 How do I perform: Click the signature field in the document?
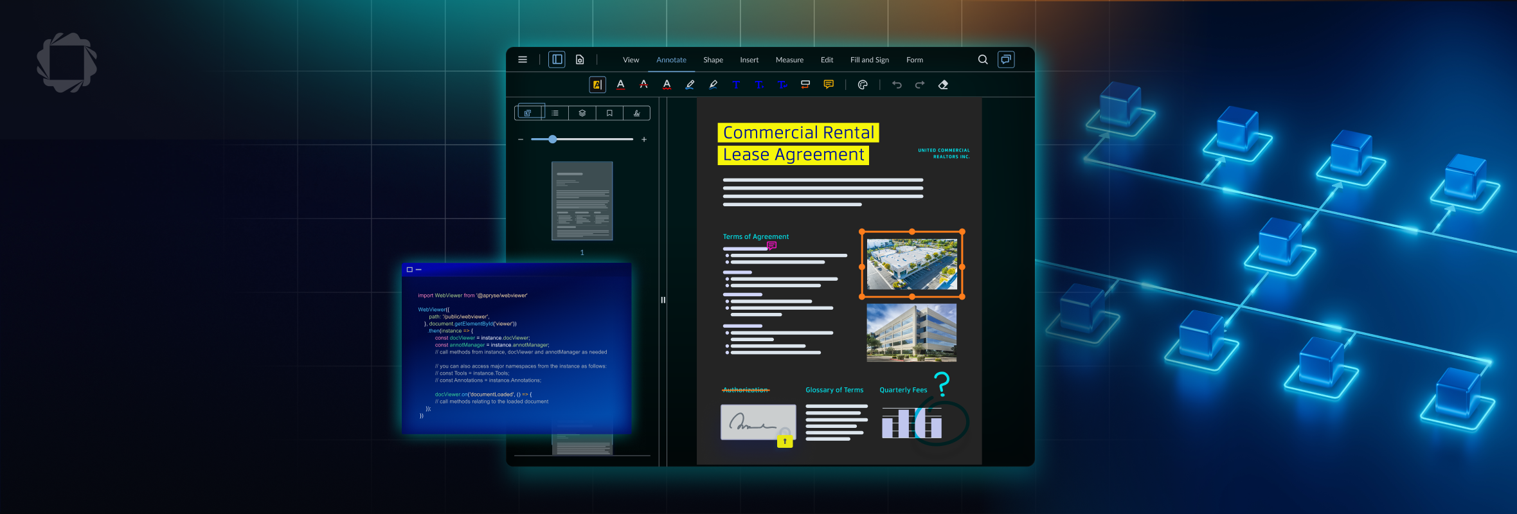coord(758,422)
